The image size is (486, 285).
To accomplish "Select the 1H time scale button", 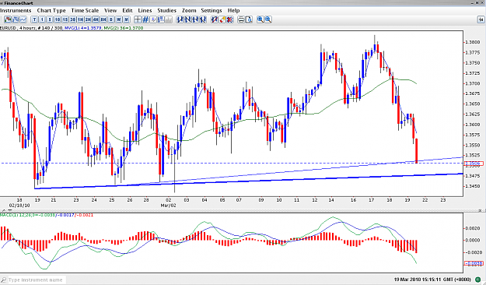I will click(x=80, y=19).
